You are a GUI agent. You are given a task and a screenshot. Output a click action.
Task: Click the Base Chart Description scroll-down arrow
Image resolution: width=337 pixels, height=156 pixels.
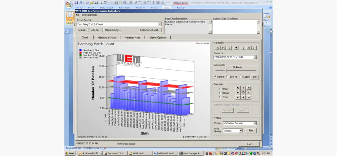coord(210,32)
